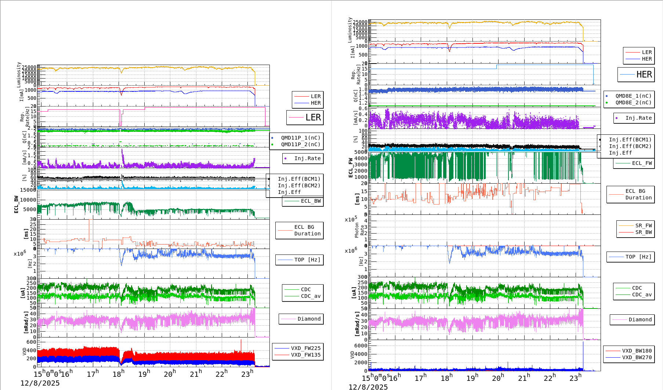Click the Inj.Eff(BCM1) legend under QMD11P legend
The height and width of the screenshot is (390, 663).
299,179
